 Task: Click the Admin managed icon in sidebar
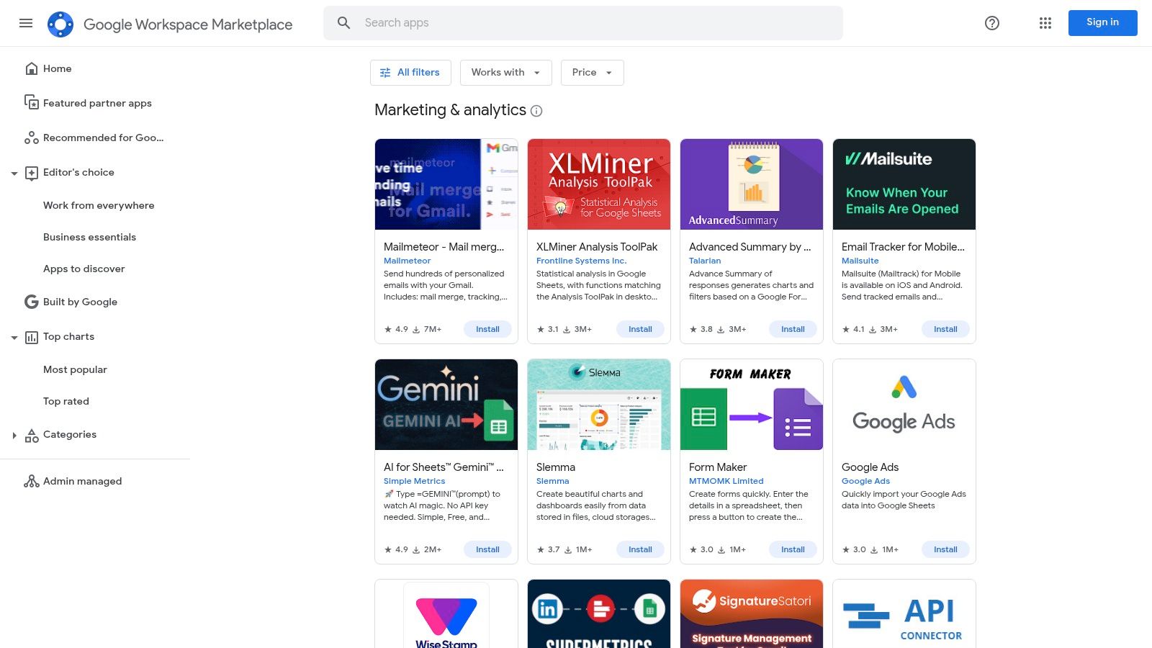click(32, 480)
